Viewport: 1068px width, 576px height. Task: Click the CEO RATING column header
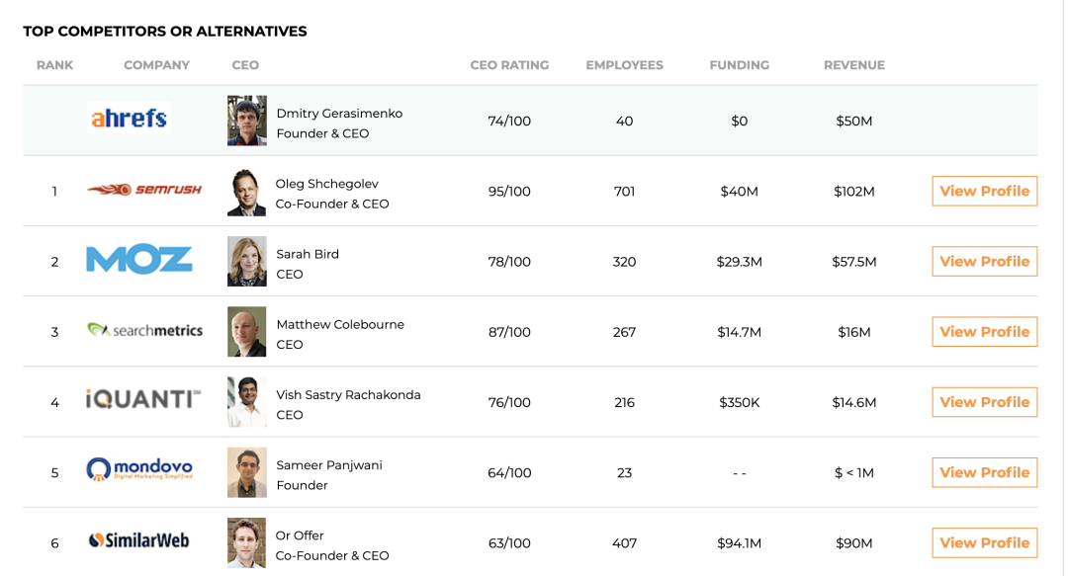(x=509, y=65)
